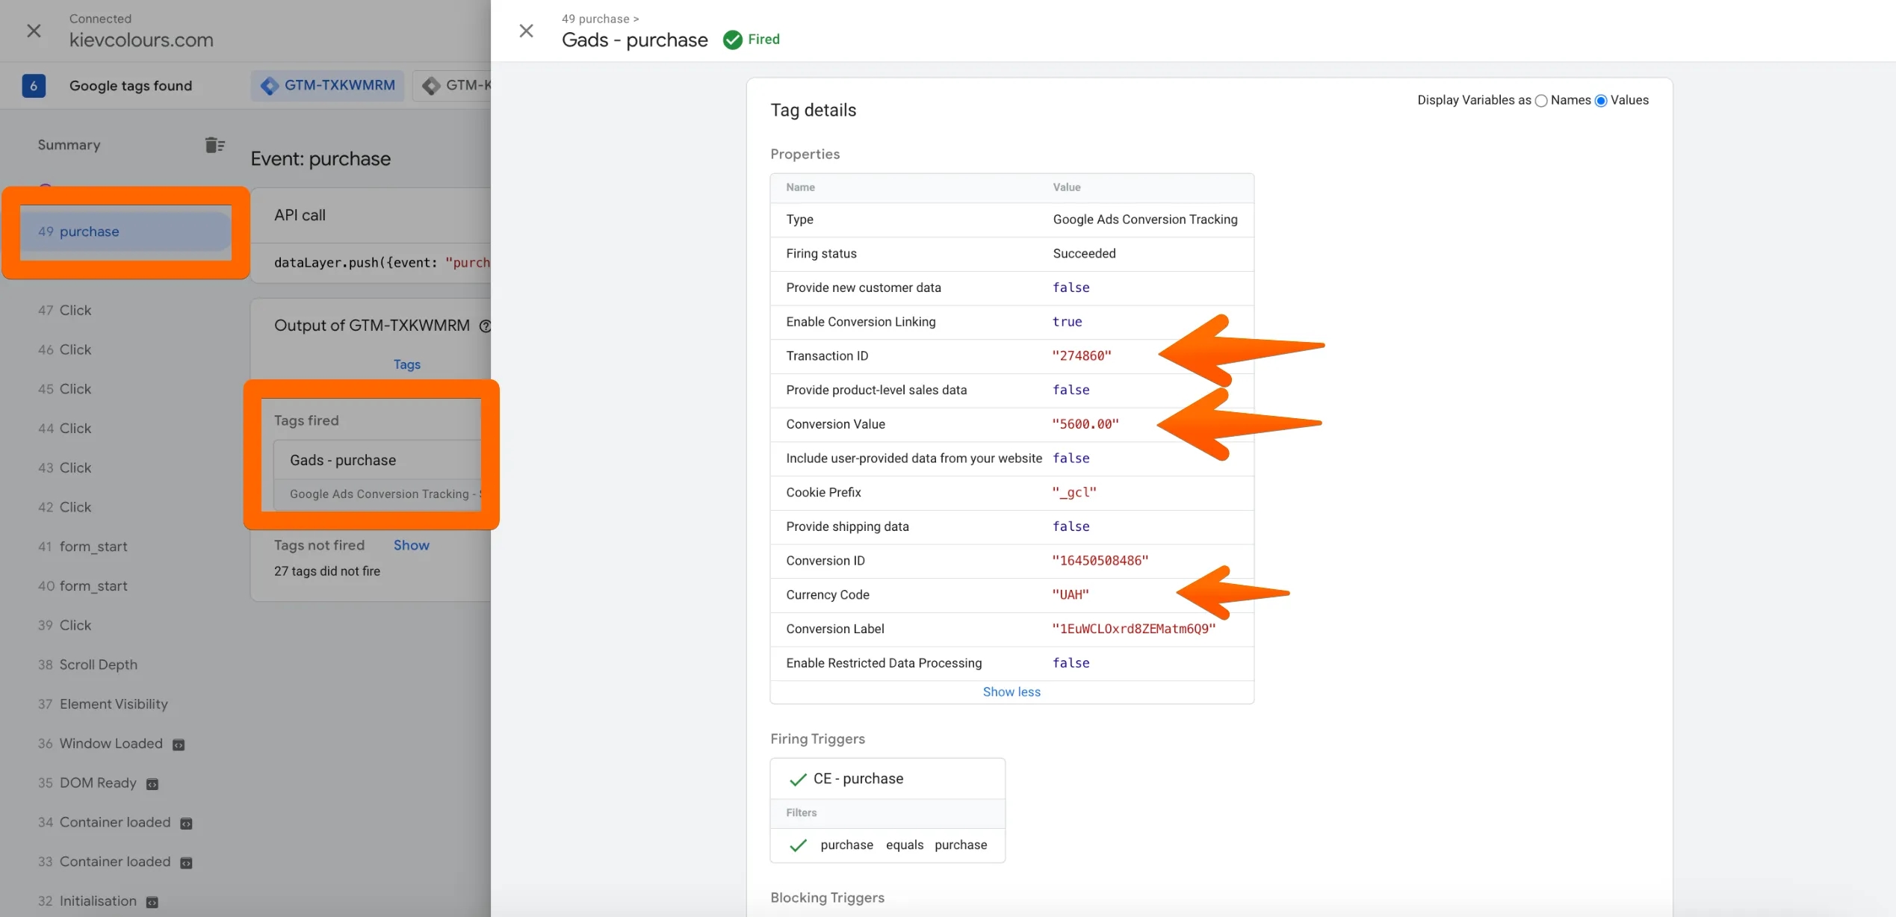Click the Transaction ID value "274860"
Viewport: 1896px width, 917px height.
click(1082, 356)
